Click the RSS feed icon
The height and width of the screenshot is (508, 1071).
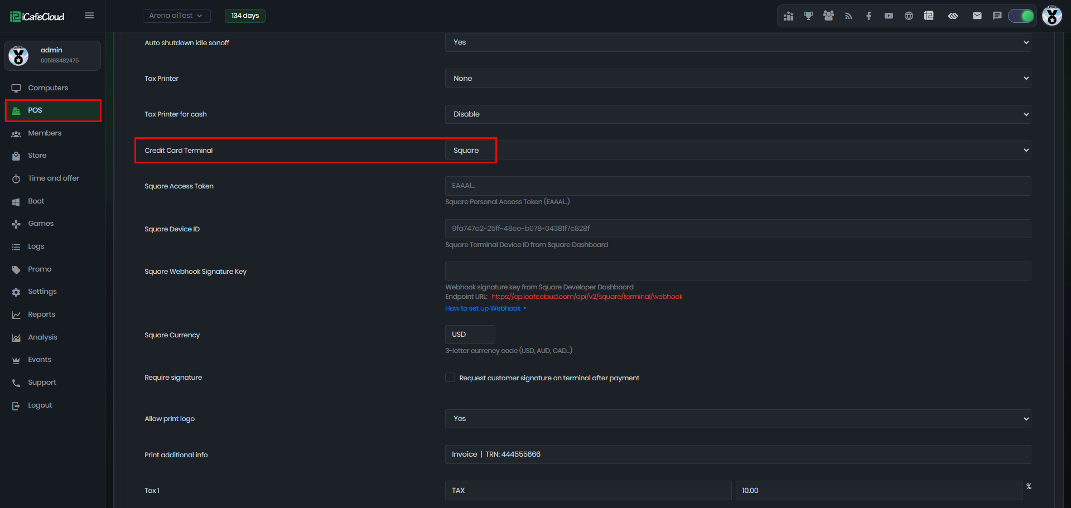pos(848,16)
